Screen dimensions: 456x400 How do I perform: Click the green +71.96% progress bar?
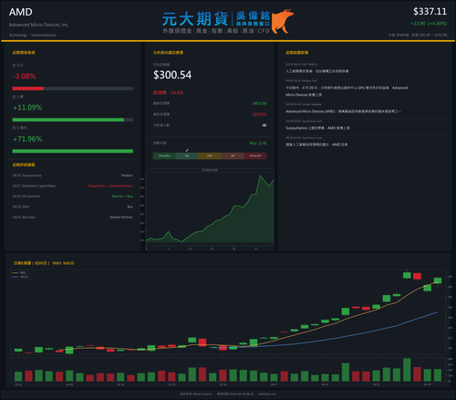pos(73,152)
